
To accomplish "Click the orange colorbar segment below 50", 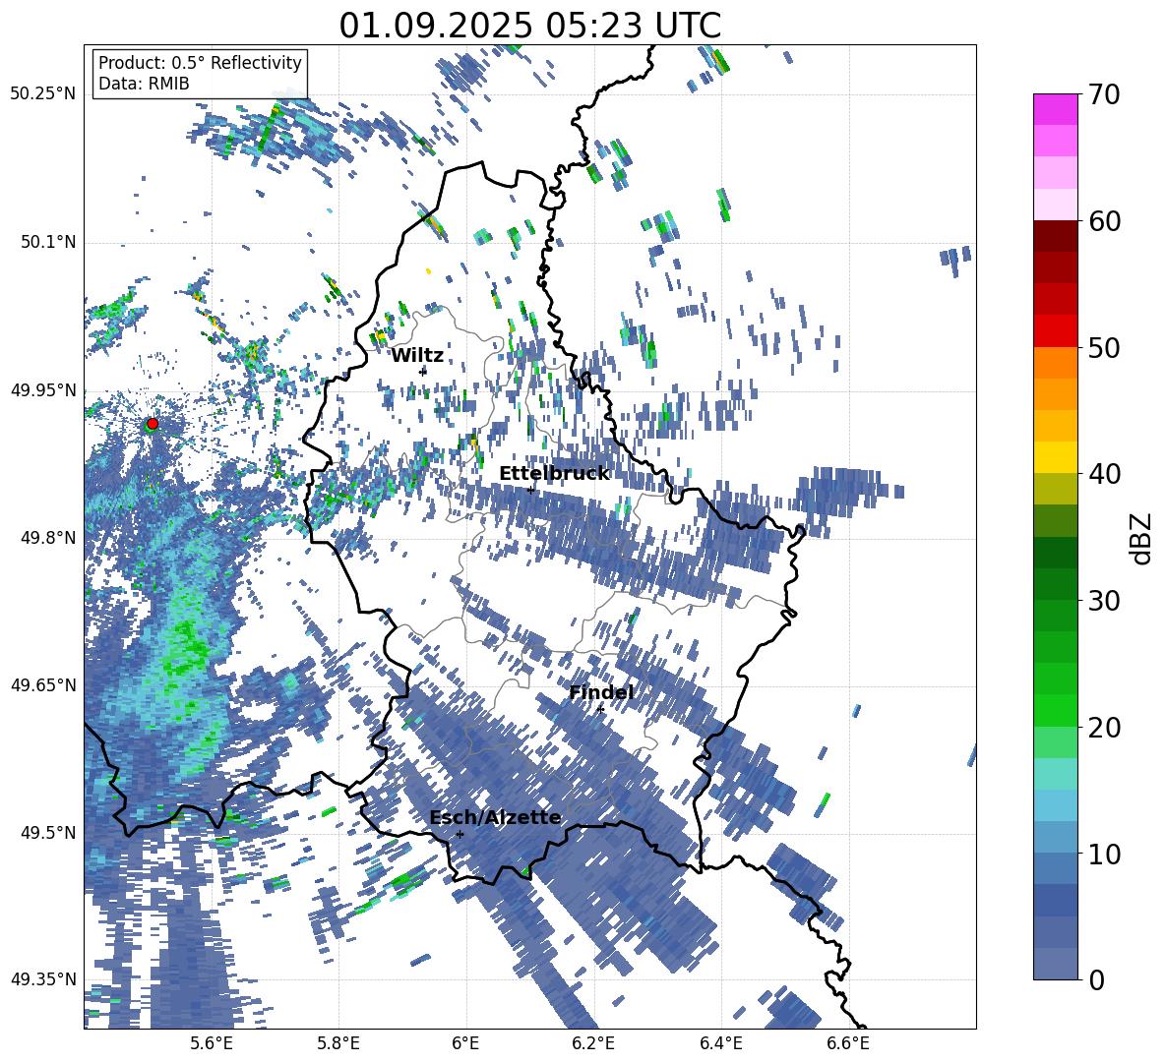I will 1055,363.
